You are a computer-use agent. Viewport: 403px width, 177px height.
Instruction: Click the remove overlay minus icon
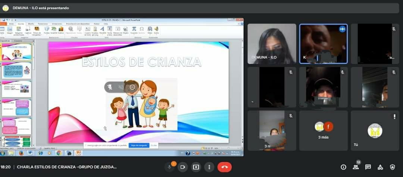pos(132,87)
